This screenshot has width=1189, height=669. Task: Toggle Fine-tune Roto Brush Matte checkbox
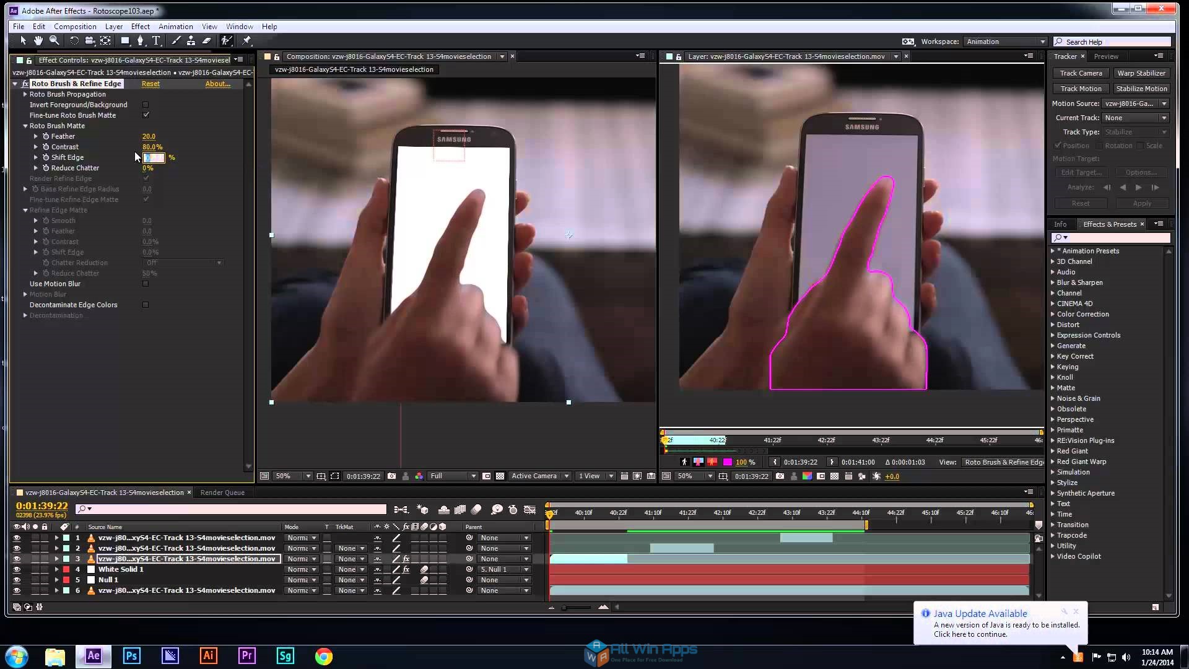point(146,115)
